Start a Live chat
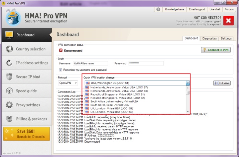Screen dimensions: 239x157 coord(215,9)
